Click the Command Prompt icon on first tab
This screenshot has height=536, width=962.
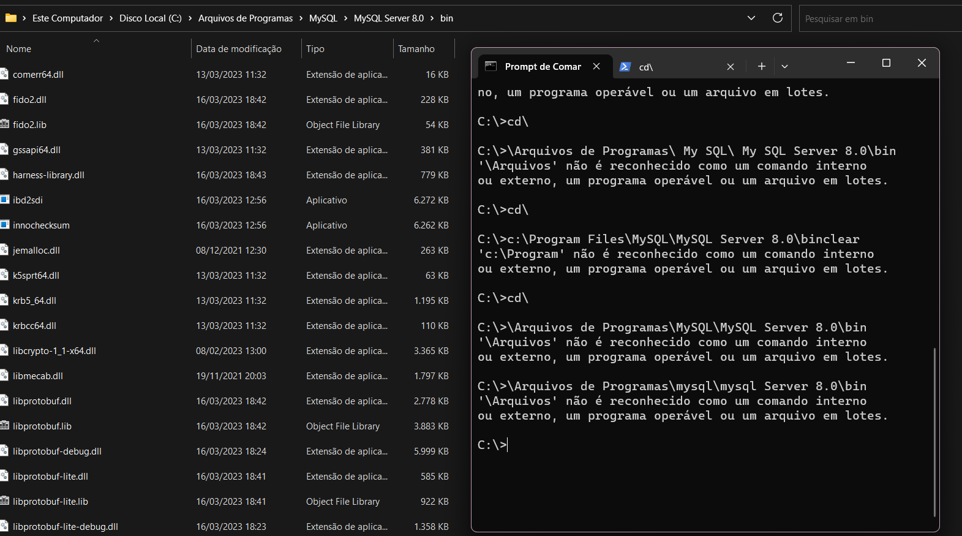point(490,66)
